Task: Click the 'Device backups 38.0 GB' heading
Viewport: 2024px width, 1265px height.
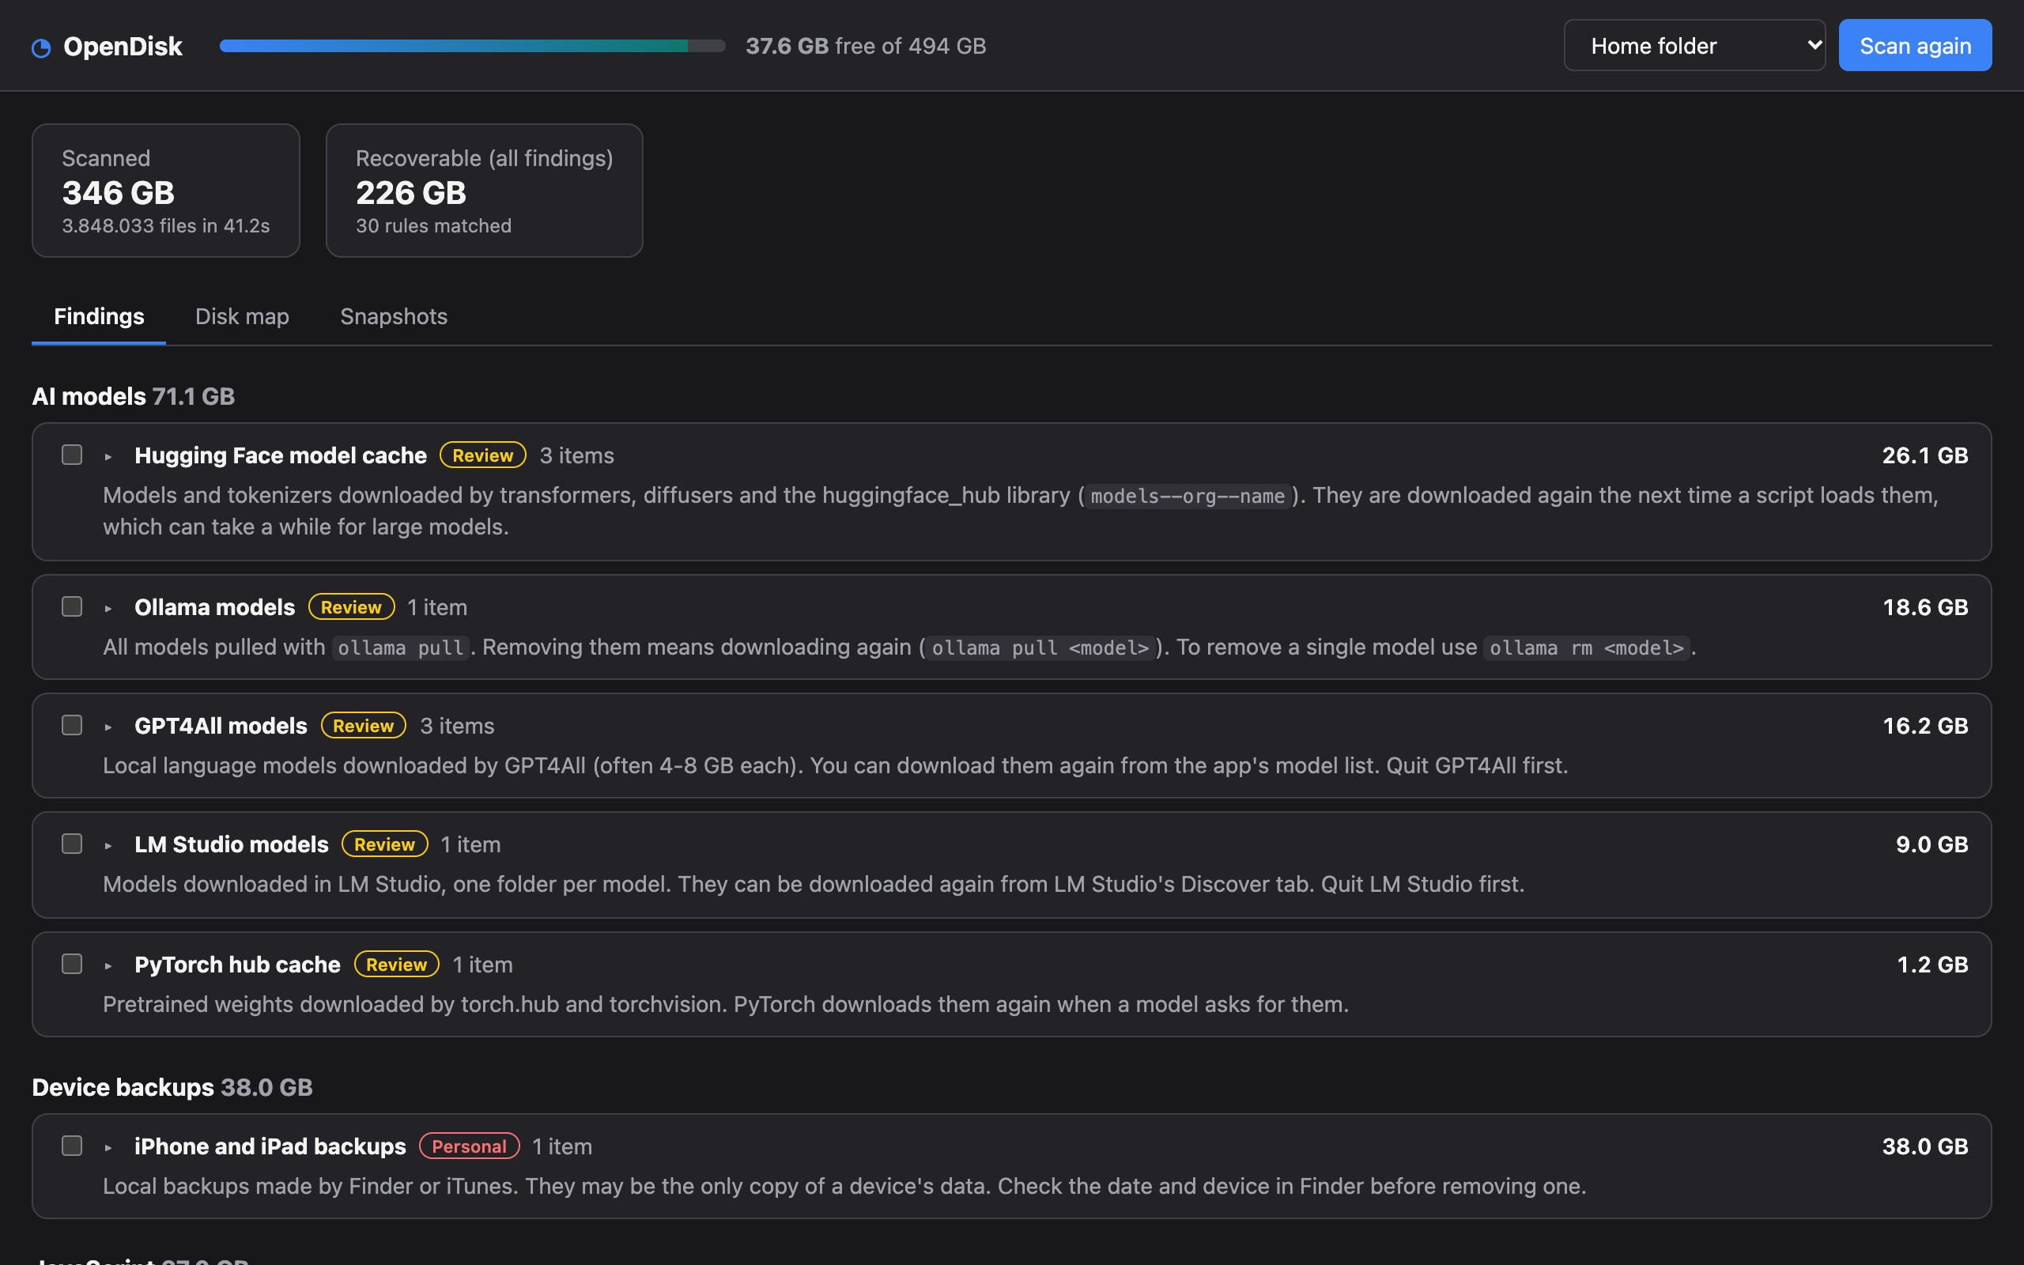Action: pos(172,1088)
